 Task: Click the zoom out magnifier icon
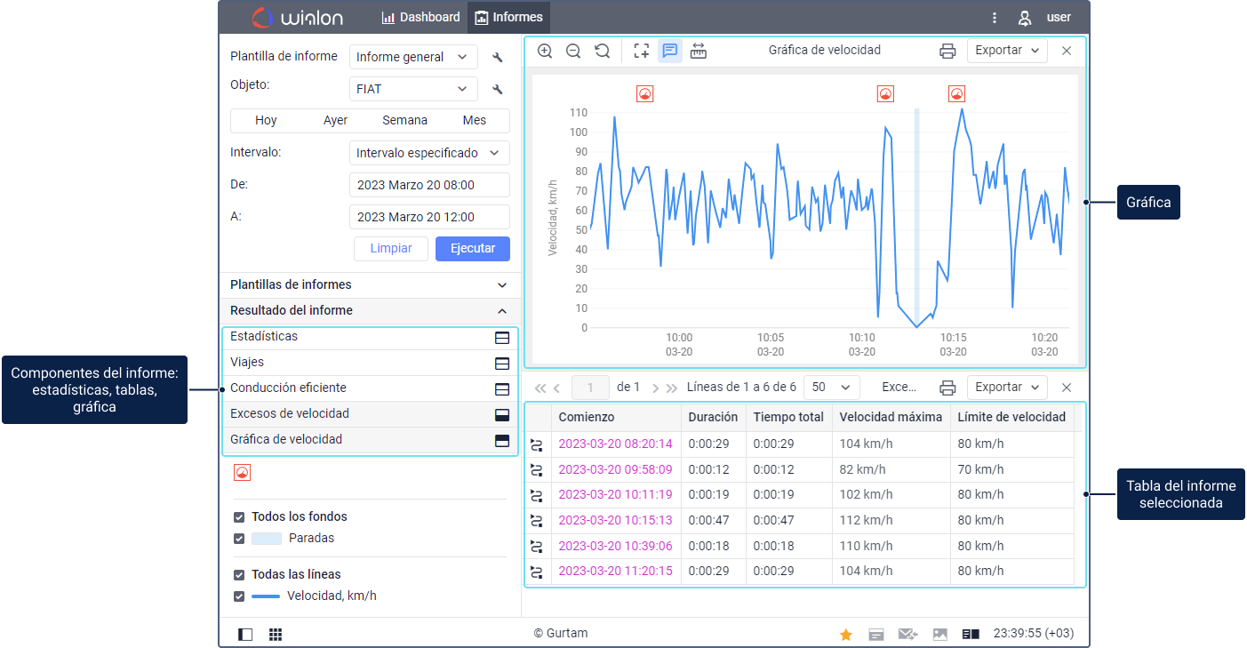pos(573,51)
